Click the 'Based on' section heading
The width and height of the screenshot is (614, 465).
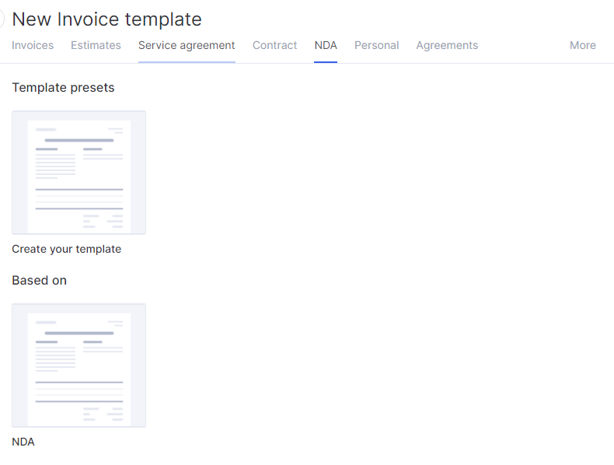tap(39, 281)
